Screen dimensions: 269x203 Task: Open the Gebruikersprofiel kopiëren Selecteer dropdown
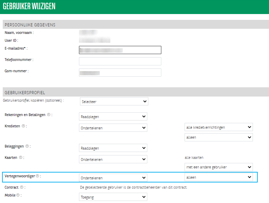coord(114,102)
